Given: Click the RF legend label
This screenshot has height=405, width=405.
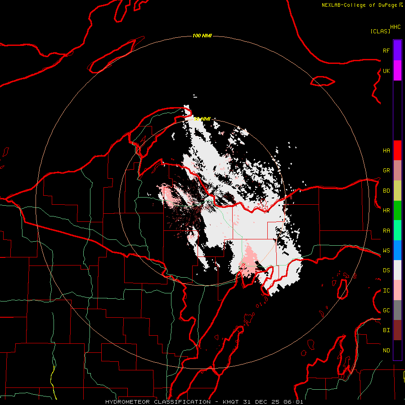Looking at the screenshot, I should (386, 50).
